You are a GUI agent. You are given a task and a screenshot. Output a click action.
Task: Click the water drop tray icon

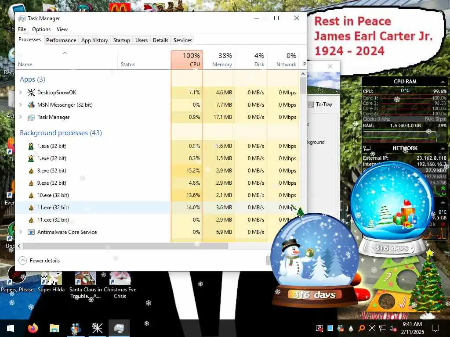pos(351,328)
